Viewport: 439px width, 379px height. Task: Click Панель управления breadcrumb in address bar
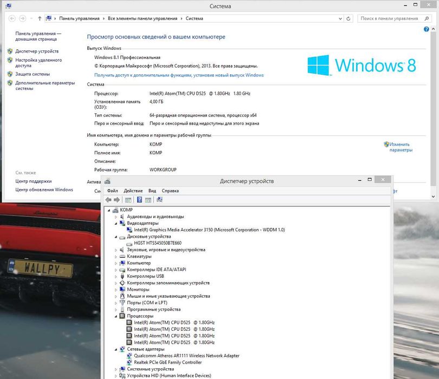click(79, 18)
